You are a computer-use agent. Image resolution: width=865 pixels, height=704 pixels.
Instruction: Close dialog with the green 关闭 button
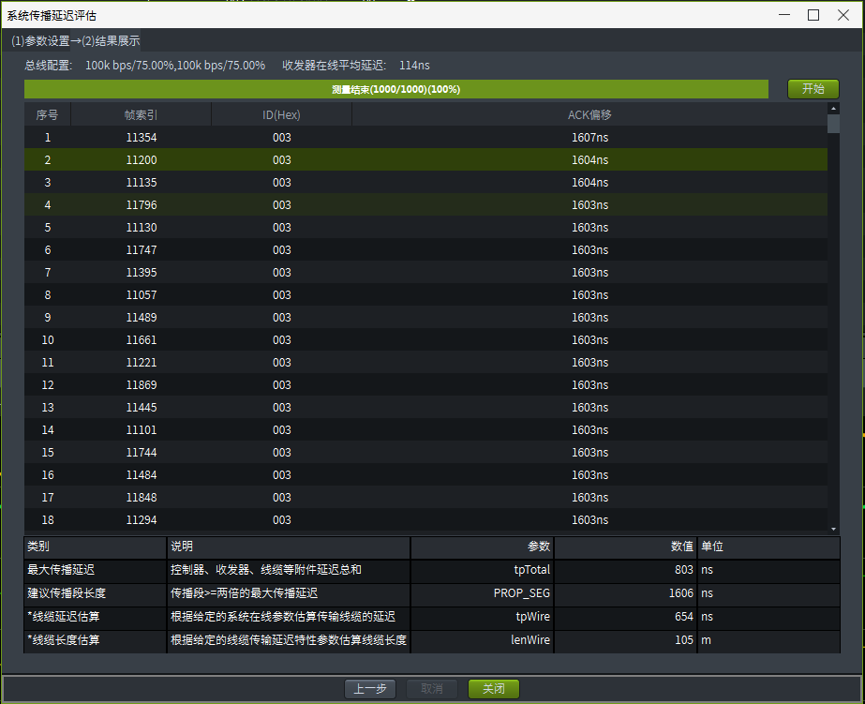(493, 689)
